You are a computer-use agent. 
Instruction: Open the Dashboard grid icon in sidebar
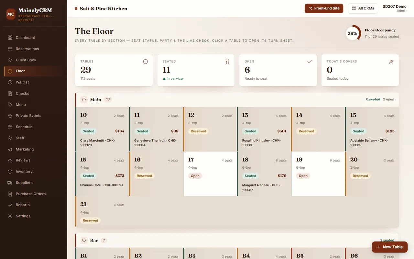10,38
